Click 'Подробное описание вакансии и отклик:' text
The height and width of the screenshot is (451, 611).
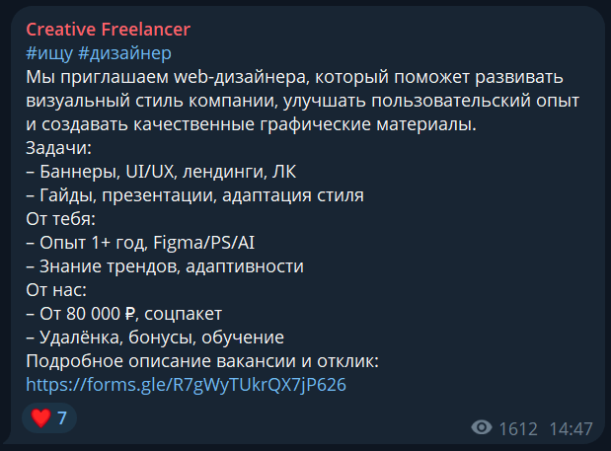[202, 361]
